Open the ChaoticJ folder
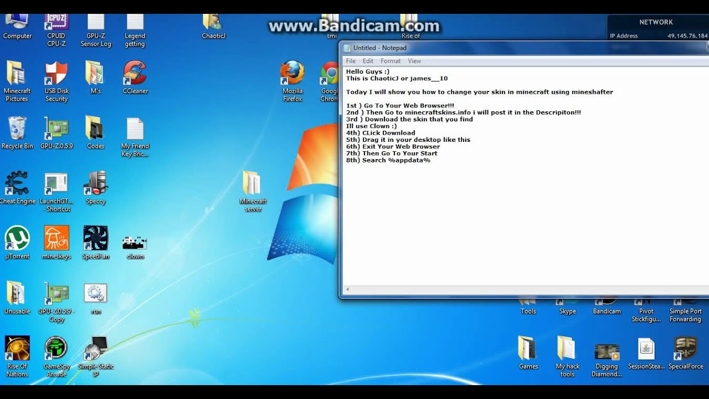 pyautogui.click(x=214, y=27)
